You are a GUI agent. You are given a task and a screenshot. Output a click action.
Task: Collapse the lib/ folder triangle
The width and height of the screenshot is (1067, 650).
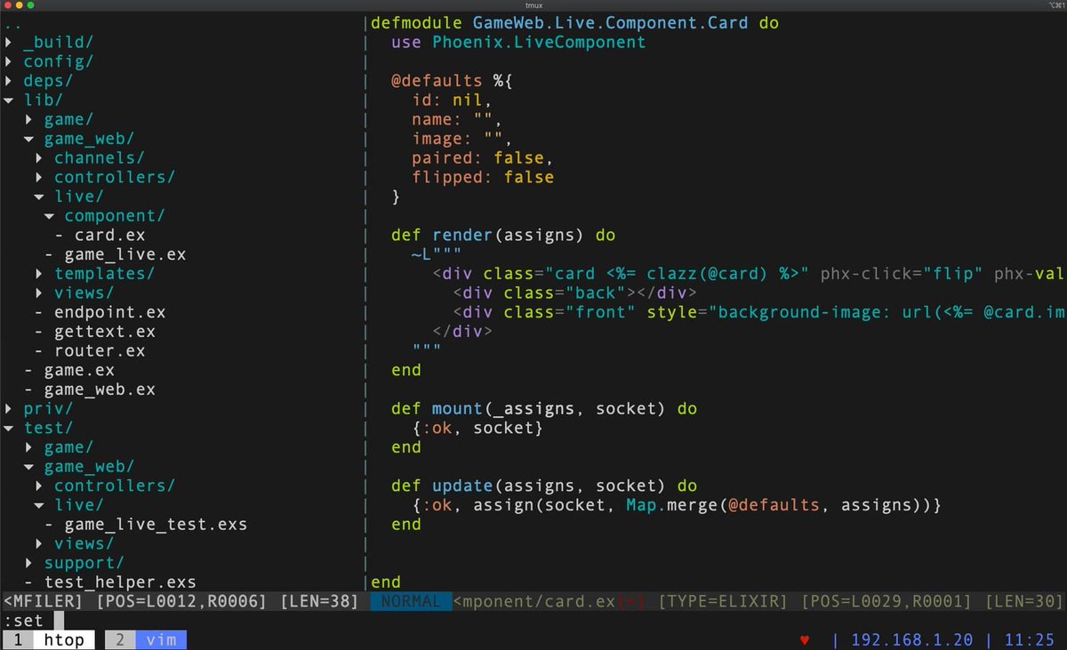click(8, 100)
